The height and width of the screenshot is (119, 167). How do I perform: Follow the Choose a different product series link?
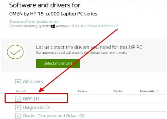tap(34, 21)
